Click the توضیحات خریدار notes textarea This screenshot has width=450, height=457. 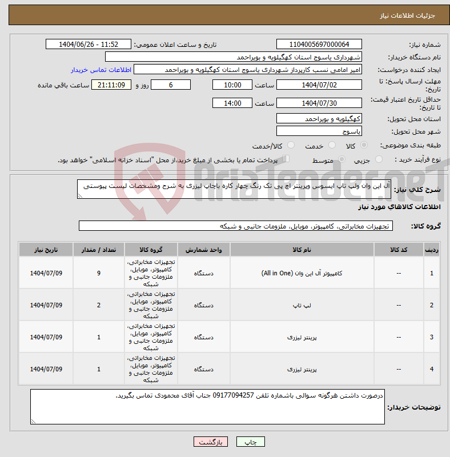207,407
